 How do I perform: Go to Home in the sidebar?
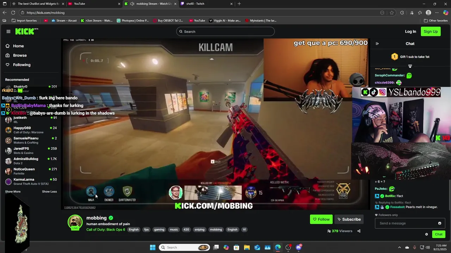[x=18, y=46]
